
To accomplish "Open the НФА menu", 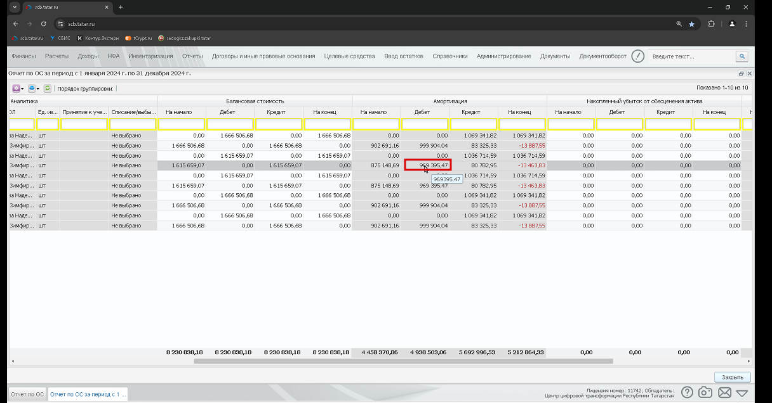I will (114, 56).
